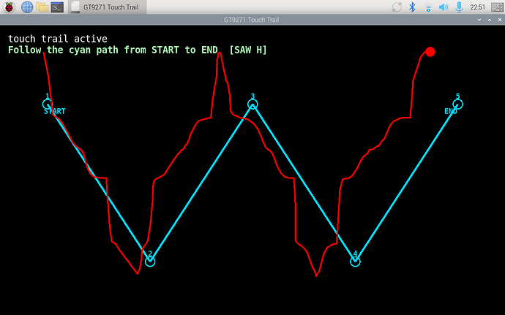Click the updates sync icon in tray
This screenshot has width=505, height=315.
point(397,7)
